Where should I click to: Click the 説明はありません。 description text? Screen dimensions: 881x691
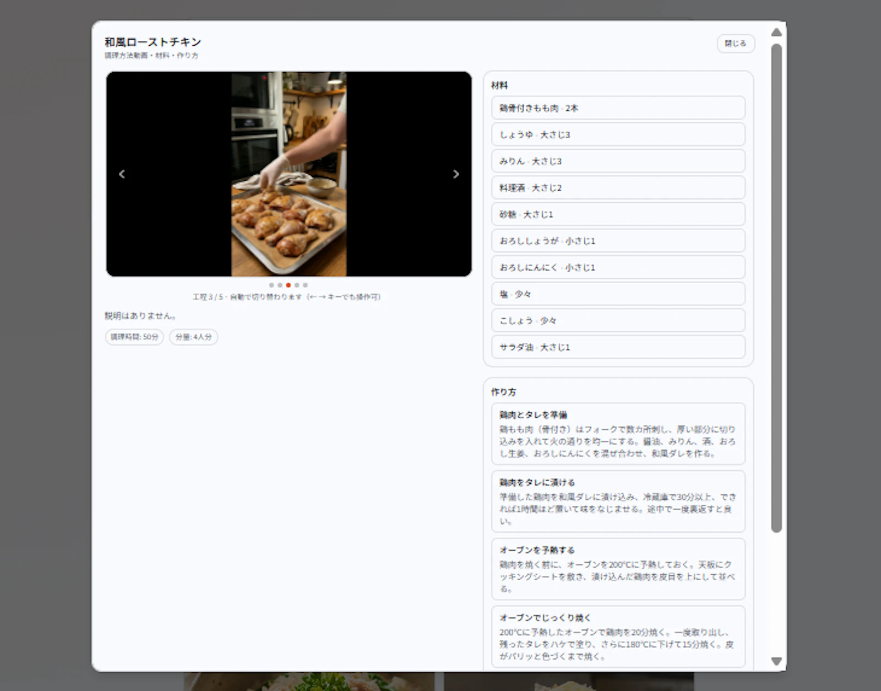(140, 316)
